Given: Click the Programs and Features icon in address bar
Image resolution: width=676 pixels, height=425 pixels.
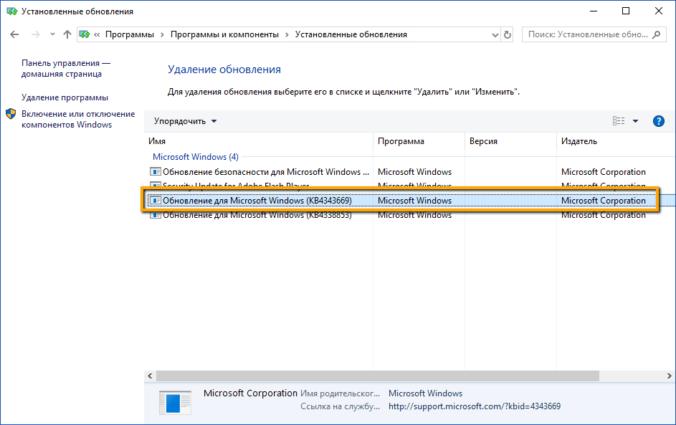Looking at the screenshot, I should [85, 34].
